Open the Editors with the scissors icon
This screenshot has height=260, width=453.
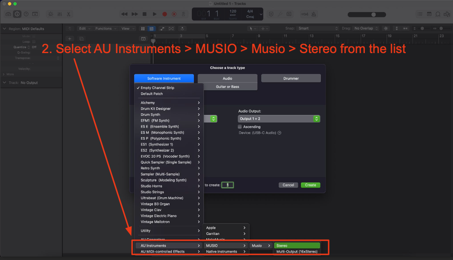coord(69,14)
